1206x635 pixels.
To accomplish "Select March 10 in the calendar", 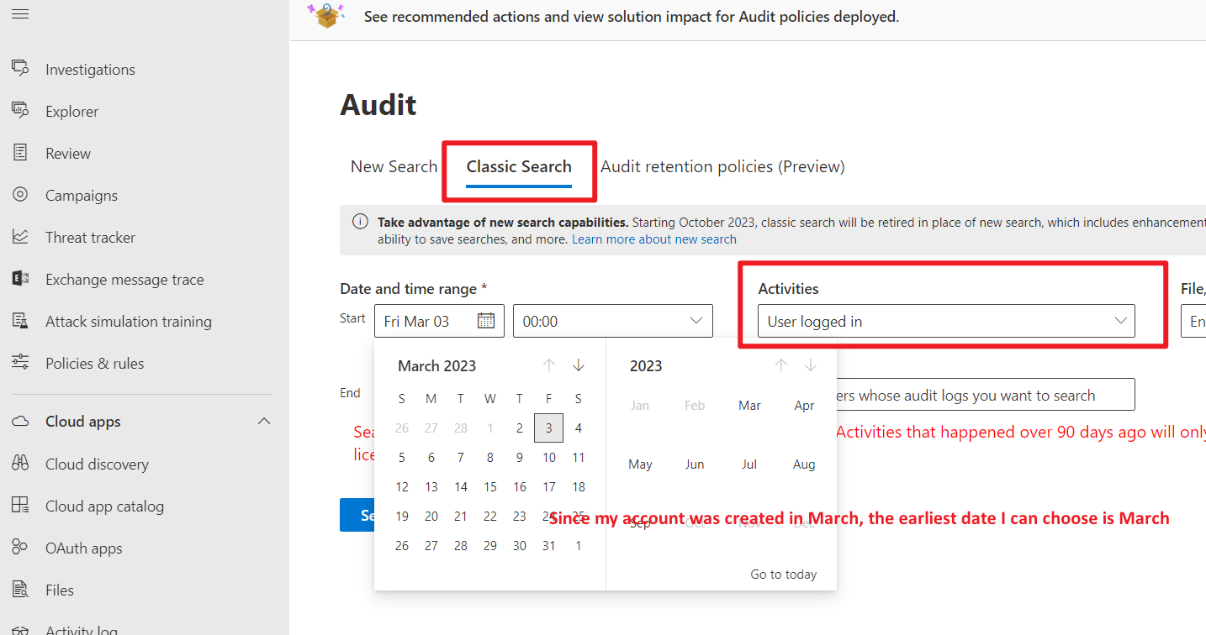I will (549, 458).
